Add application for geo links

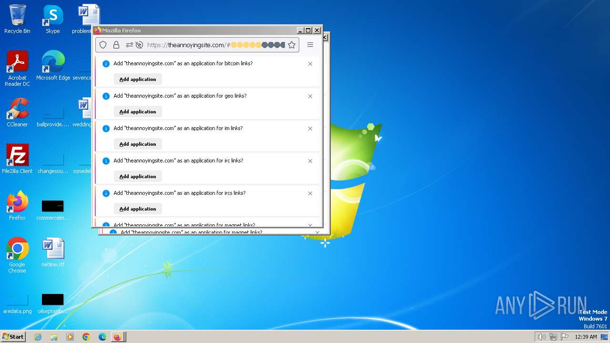138,111
